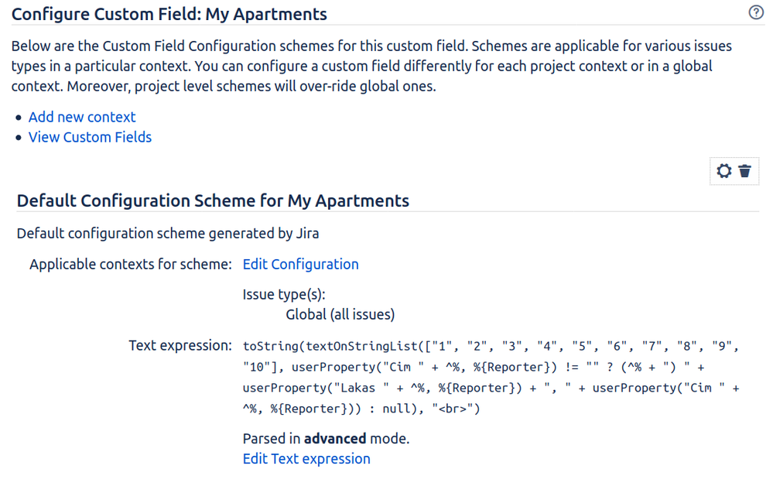Viewport: 773px width, 486px height.
Task: Select the Global (all issues) text
Action: (340, 314)
